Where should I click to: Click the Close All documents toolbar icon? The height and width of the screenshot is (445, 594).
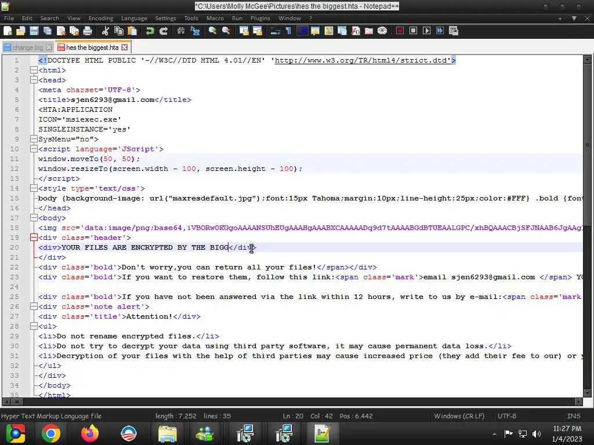(74, 31)
